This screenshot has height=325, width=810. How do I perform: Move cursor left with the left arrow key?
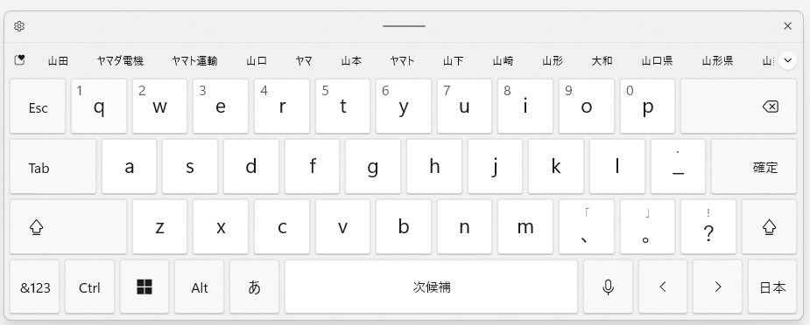(x=663, y=287)
